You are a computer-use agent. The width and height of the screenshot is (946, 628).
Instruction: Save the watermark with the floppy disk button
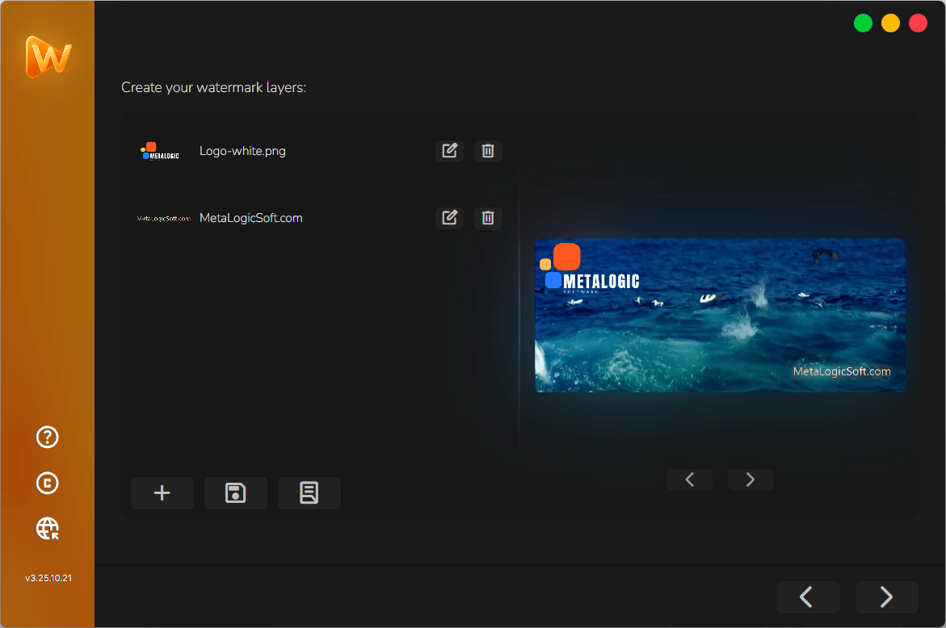click(x=235, y=493)
